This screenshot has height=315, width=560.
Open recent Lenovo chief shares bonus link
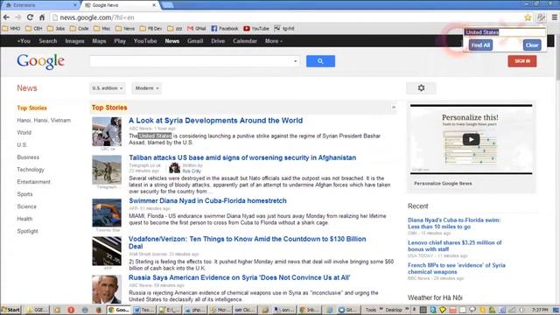(455, 246)
